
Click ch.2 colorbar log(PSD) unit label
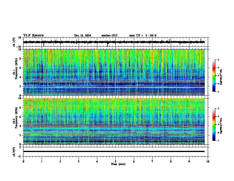221,126
